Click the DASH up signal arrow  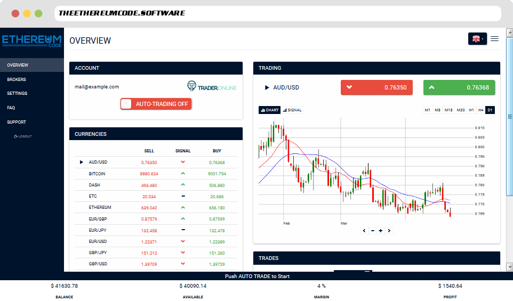(183, 185)
